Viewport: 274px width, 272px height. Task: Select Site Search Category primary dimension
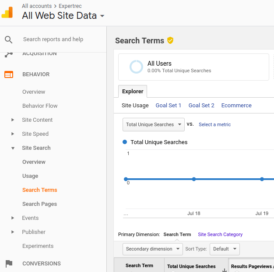click(x=220, y=234)
